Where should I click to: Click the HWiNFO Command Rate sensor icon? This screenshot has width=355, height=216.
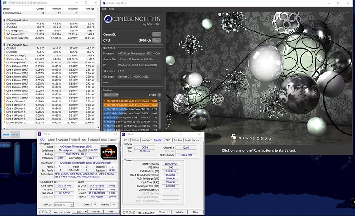[4, 13]
